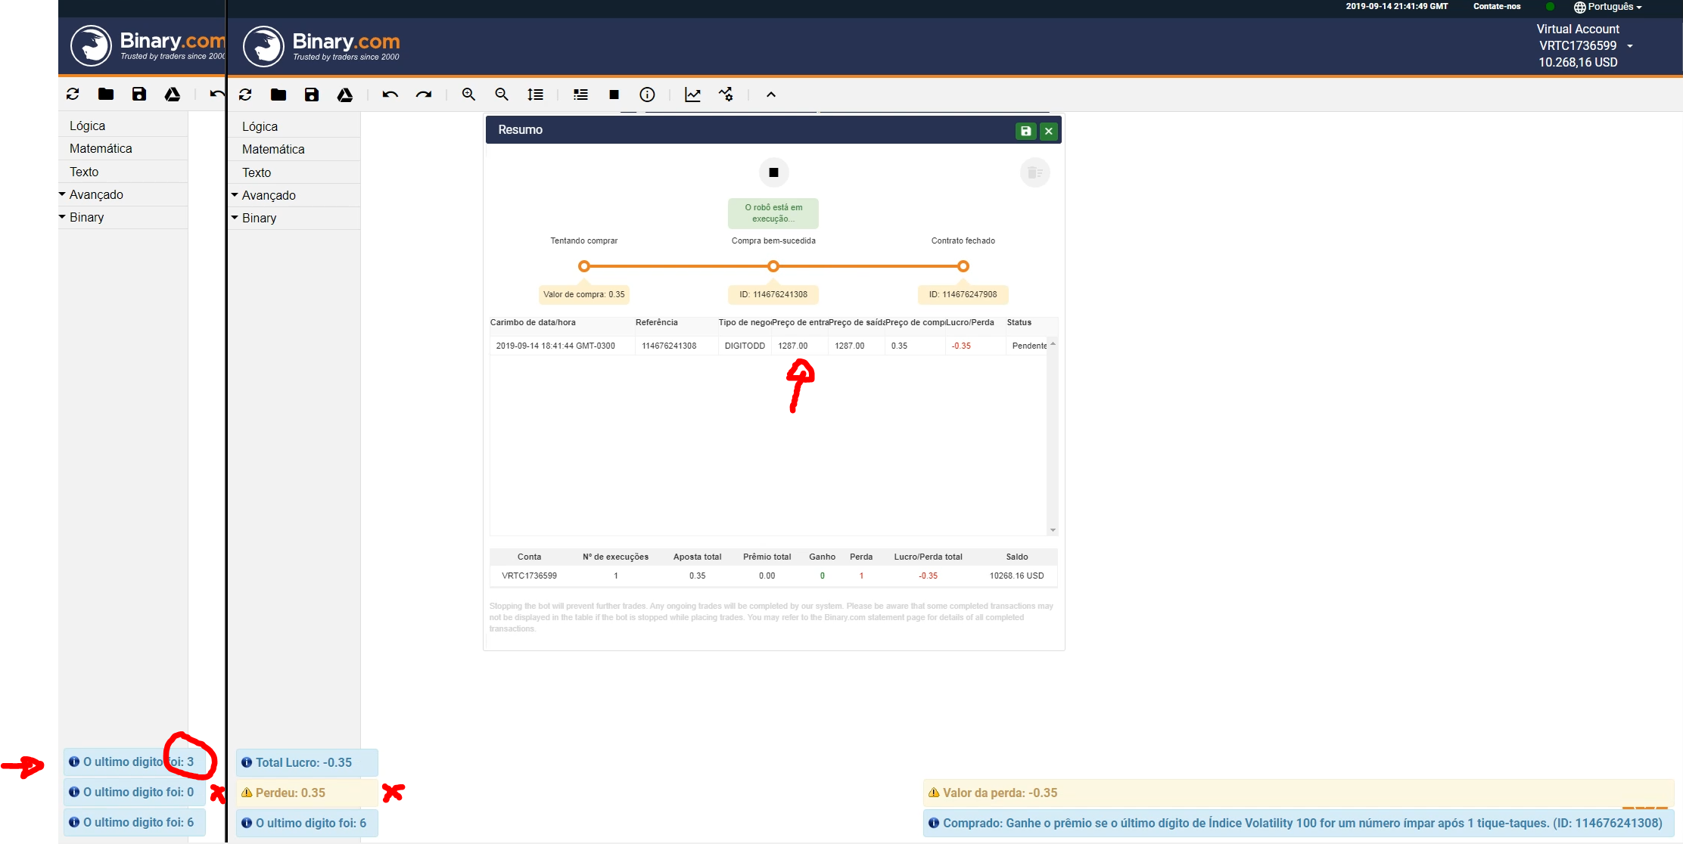1683x844 pixels.
Task: Click the rearrange blocks vertically icon
Action: point(535,95)
